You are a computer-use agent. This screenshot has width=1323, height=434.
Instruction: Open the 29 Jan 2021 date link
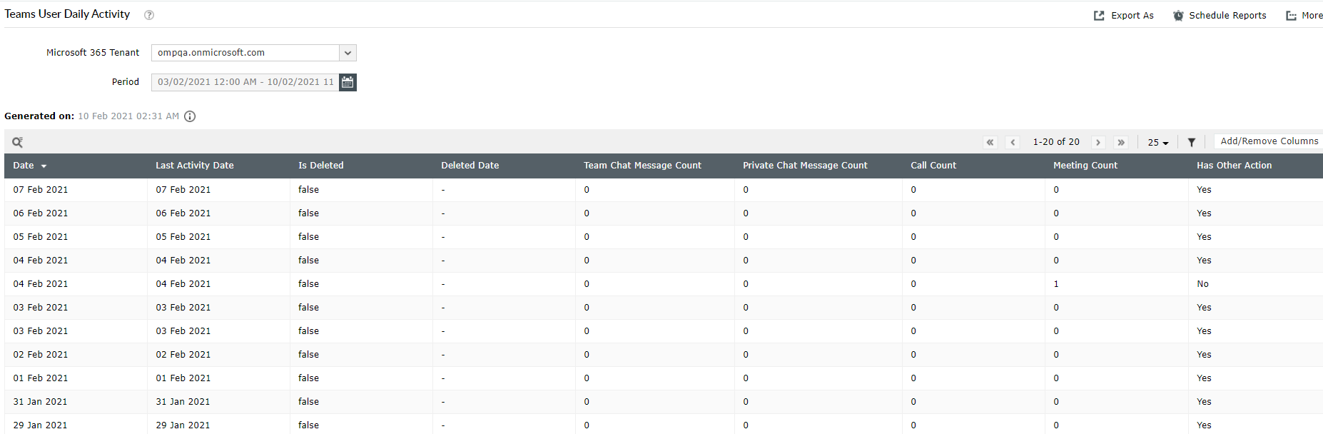point(40,425)
